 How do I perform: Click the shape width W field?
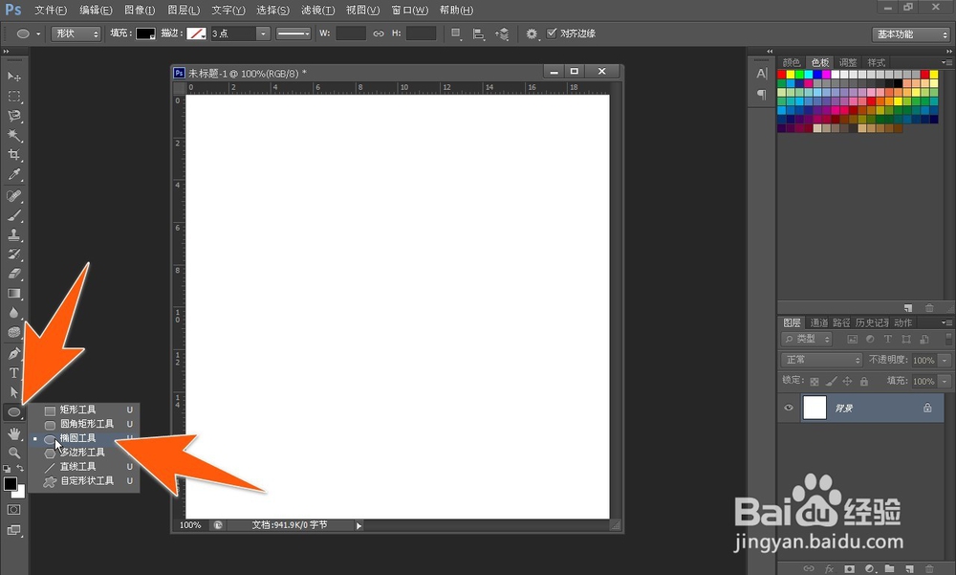[351, 33]
